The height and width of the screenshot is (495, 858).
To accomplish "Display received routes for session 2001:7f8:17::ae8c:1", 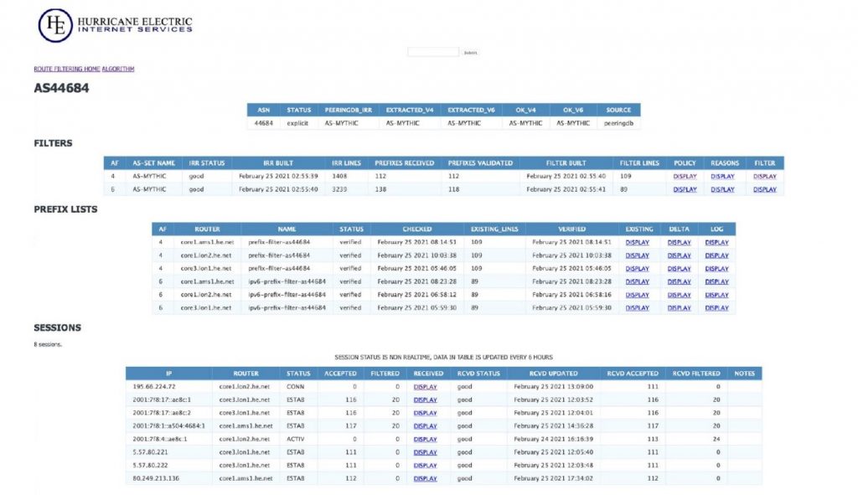I will [x=425, y=400].
